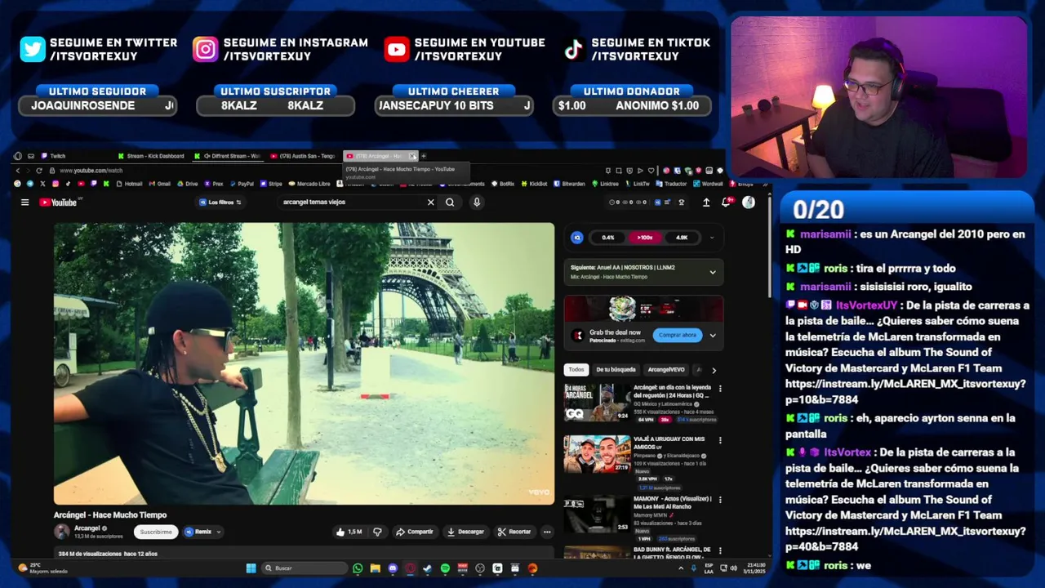The image size is (1045, 588).
Task: Open the YouTube hamburger guide menu
Action: point(24,203)
